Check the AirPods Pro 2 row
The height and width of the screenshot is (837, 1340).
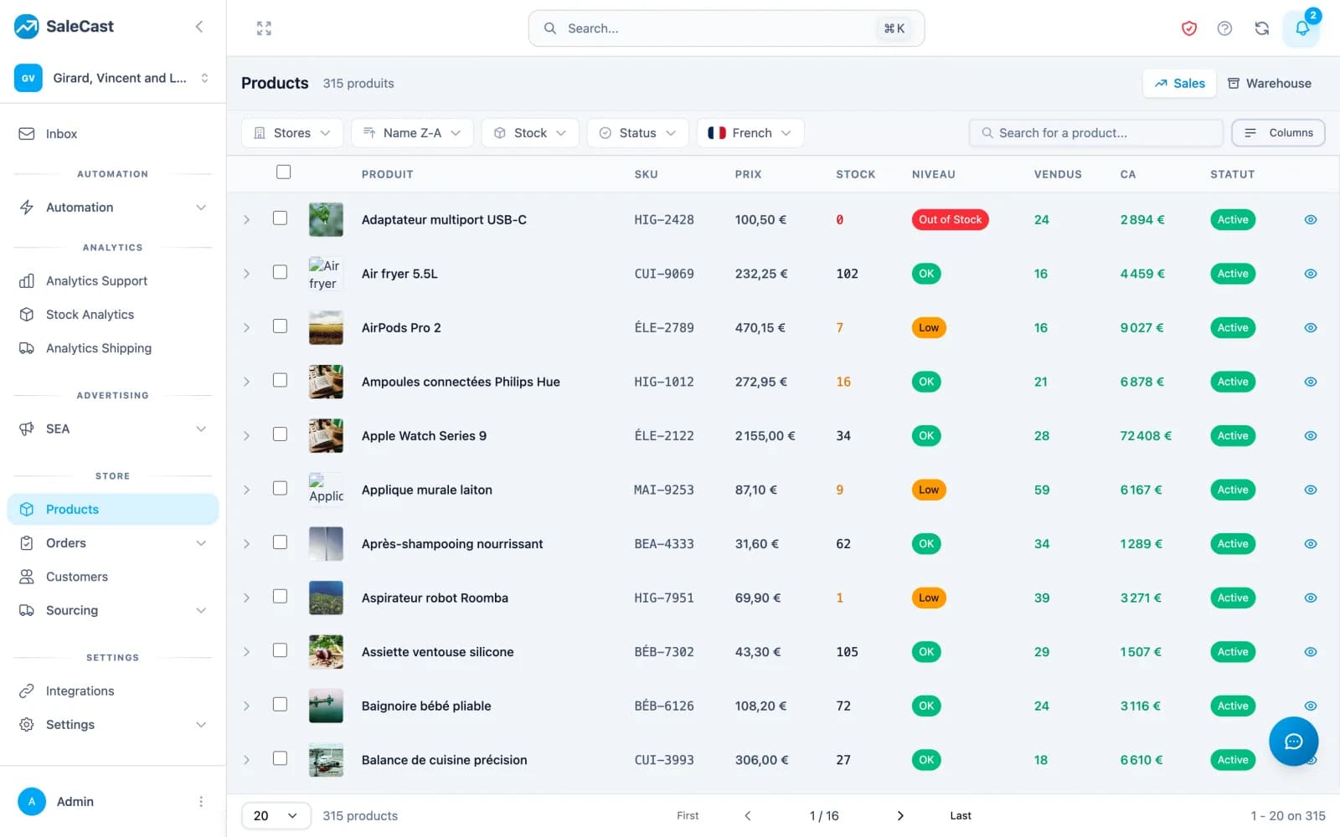tap(281, 326)
